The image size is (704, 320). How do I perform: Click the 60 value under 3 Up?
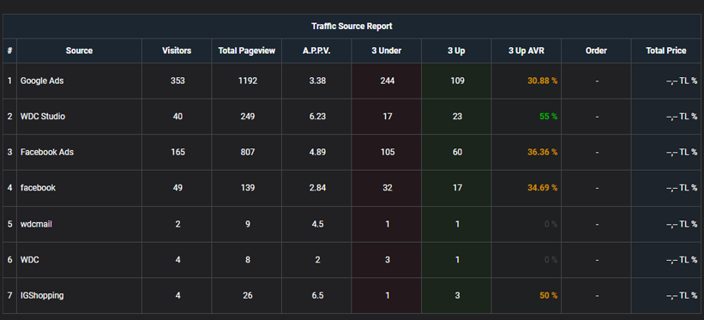point(457,153)
